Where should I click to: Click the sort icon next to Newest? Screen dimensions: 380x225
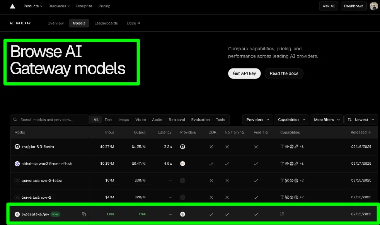350,119
